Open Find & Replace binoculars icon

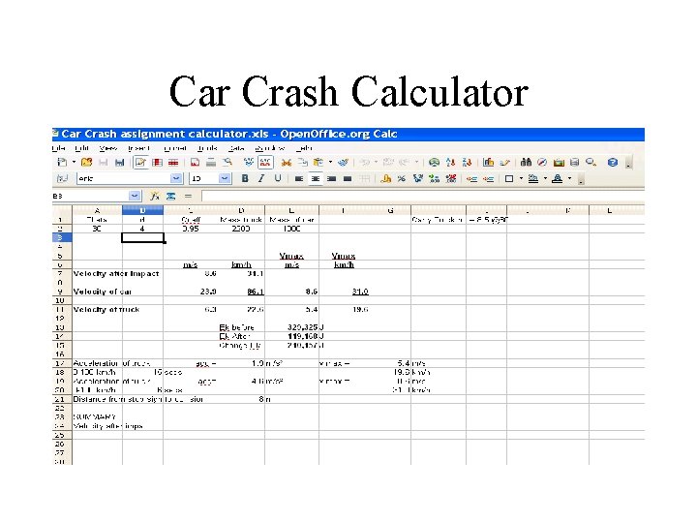pos(526,163)
